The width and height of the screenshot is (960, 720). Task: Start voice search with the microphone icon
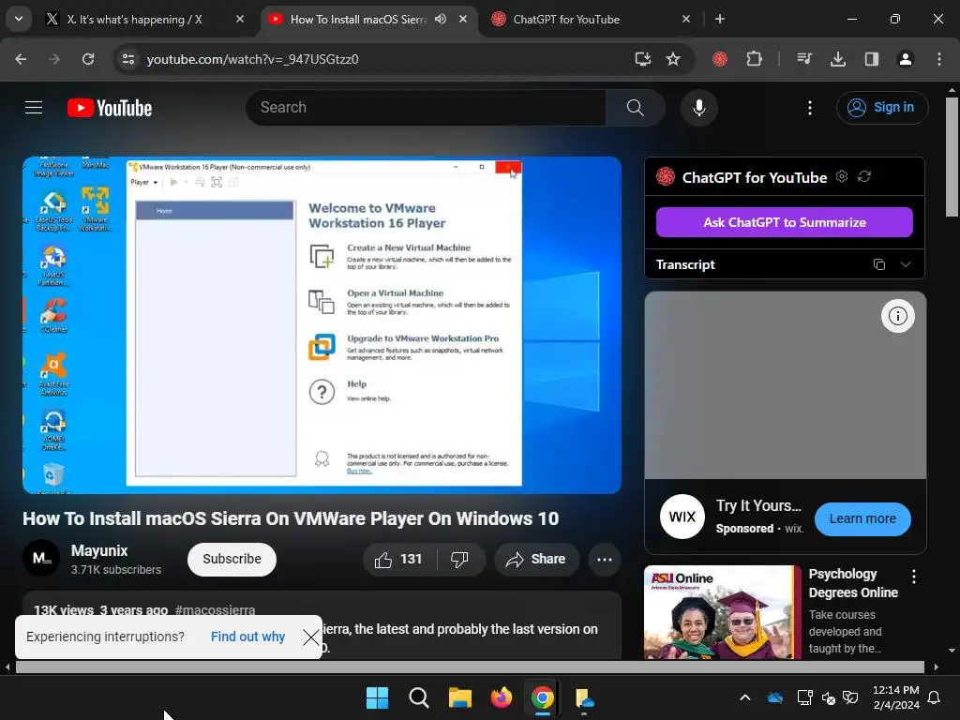coord(699,108)
